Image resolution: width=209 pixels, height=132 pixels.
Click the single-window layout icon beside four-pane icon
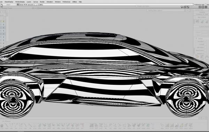[x=203, y=7]
